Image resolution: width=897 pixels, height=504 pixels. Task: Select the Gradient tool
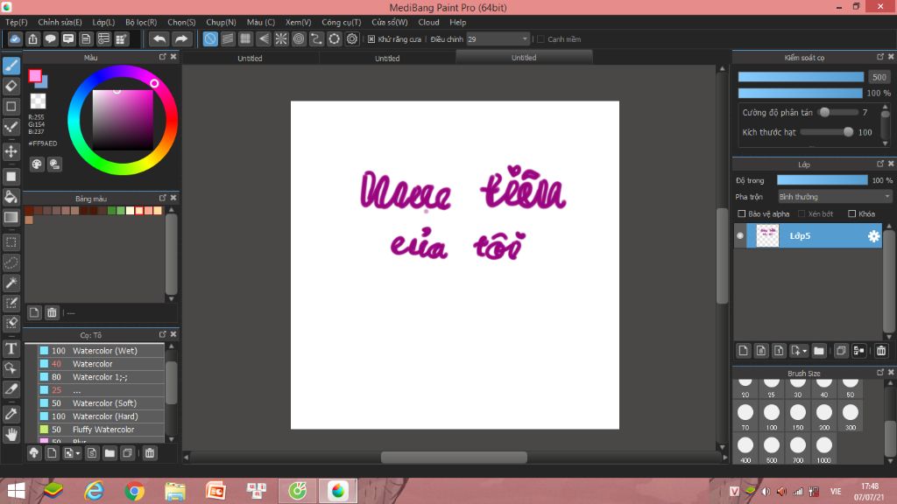click(11, 217)
